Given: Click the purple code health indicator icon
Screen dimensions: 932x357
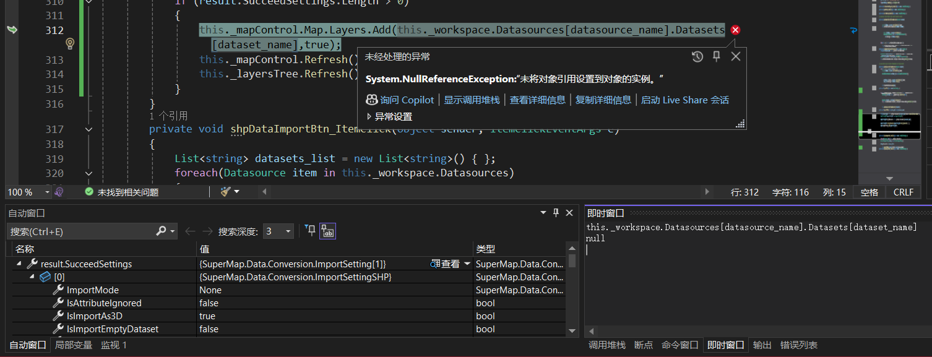Looking at the screenshot, I should coord(59,192).
